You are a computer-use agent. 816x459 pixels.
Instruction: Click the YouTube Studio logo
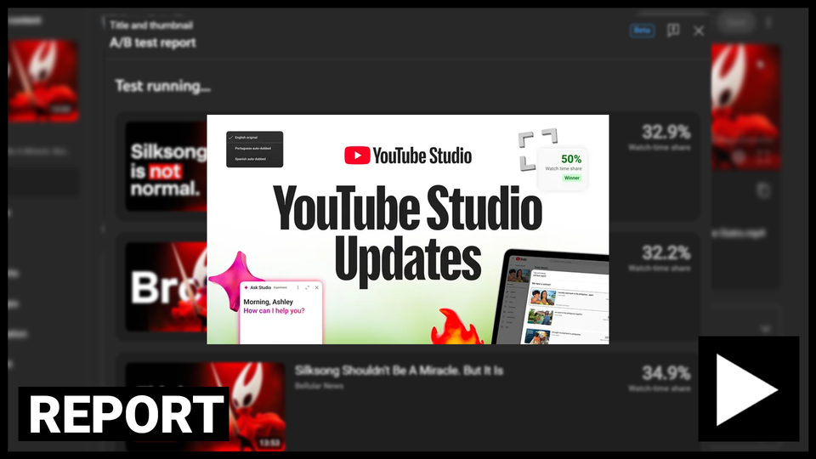click(408, 156)
